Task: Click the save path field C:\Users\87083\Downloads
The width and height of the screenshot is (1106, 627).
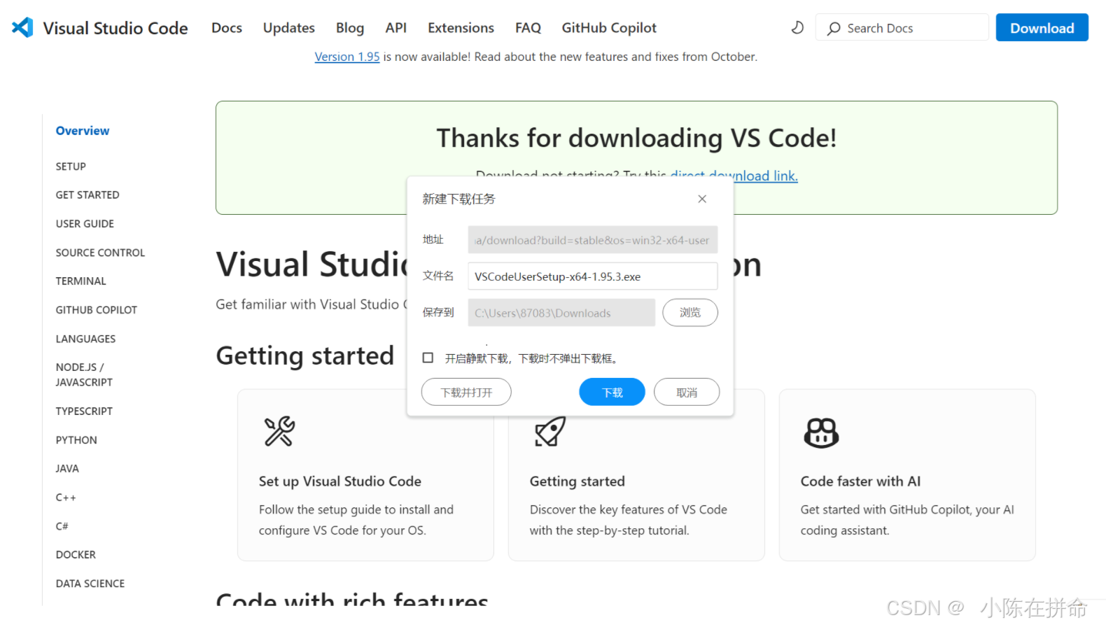Action: click(561, 312)
